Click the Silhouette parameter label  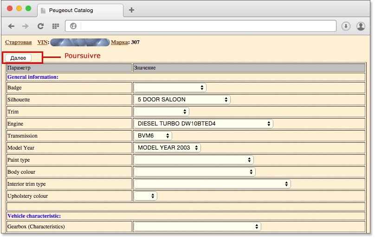coord(19,100)
